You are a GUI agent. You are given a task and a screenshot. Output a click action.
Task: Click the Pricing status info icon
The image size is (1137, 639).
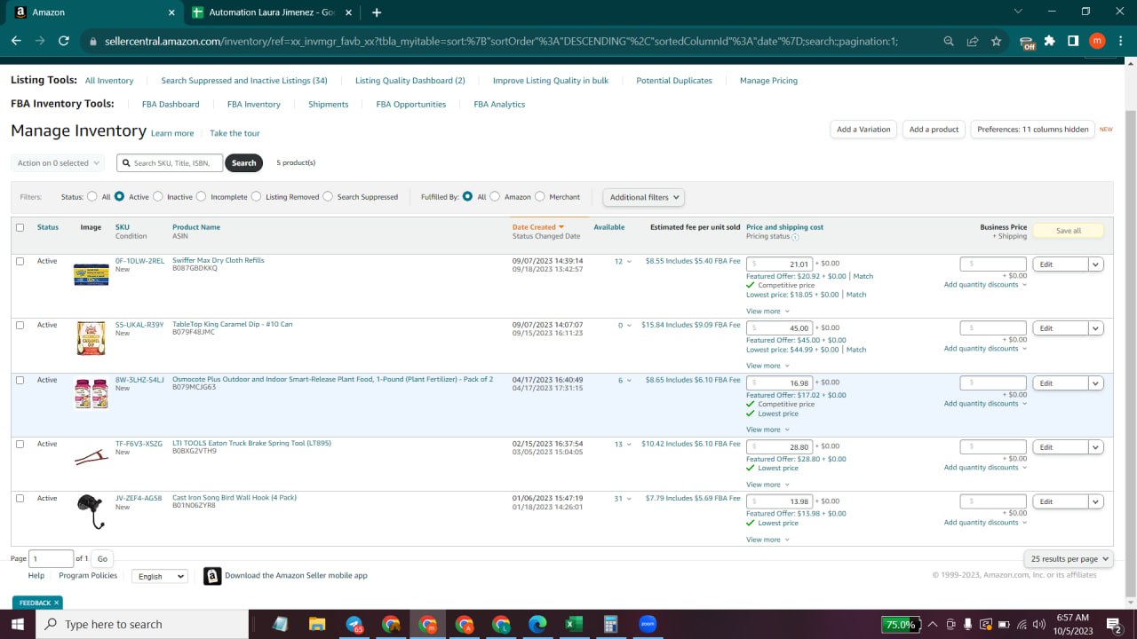click(795, 237)
